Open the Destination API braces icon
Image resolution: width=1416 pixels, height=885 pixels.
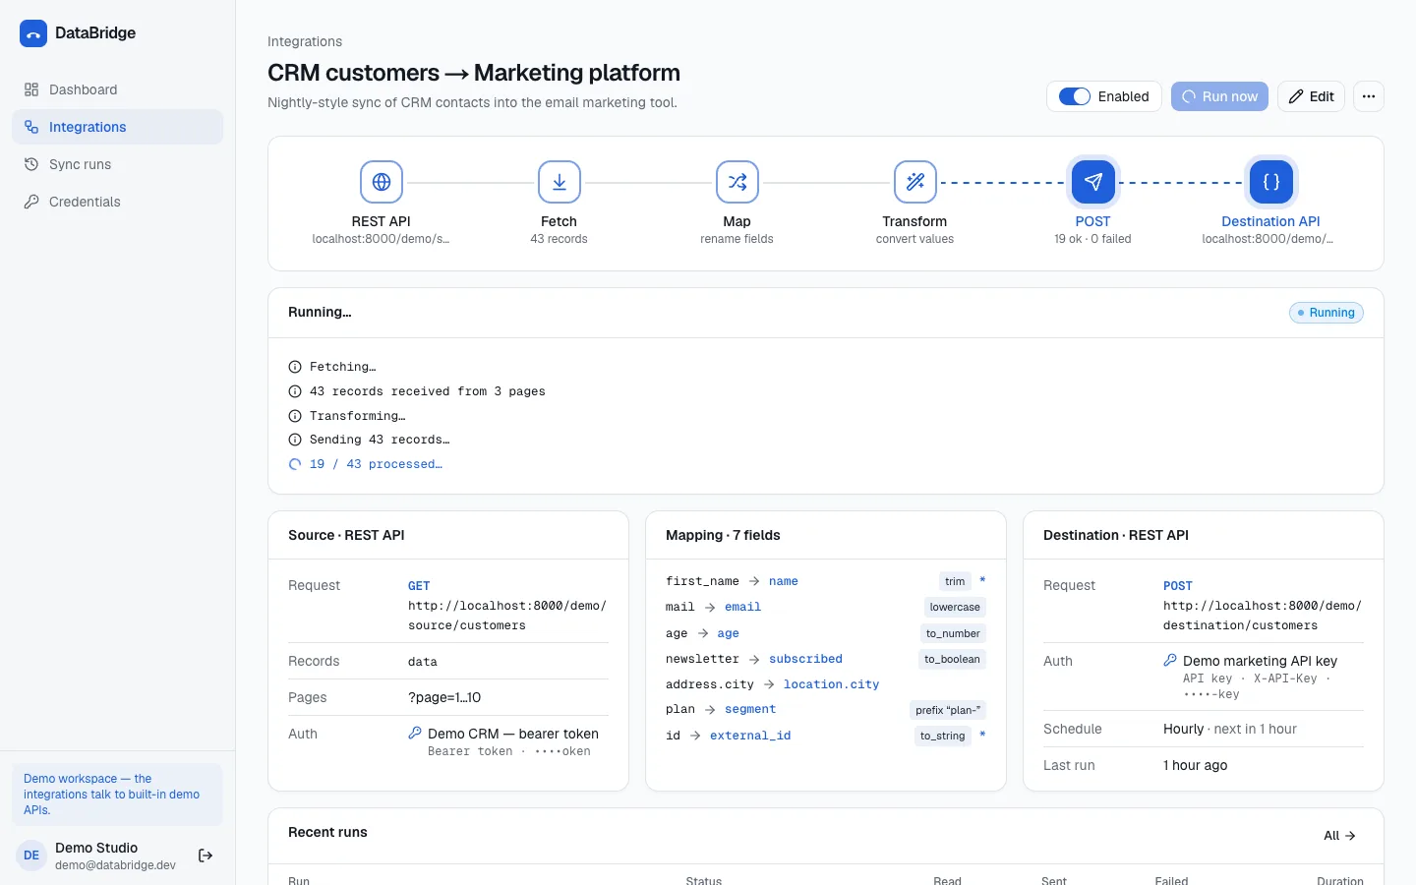point(1271,182)
